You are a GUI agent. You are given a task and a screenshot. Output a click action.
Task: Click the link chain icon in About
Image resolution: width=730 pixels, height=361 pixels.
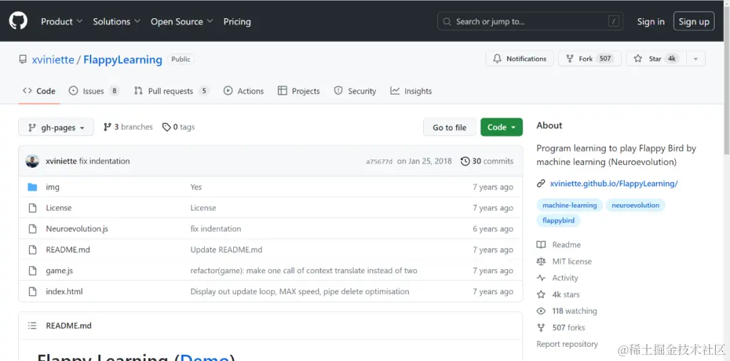point(541,183)
